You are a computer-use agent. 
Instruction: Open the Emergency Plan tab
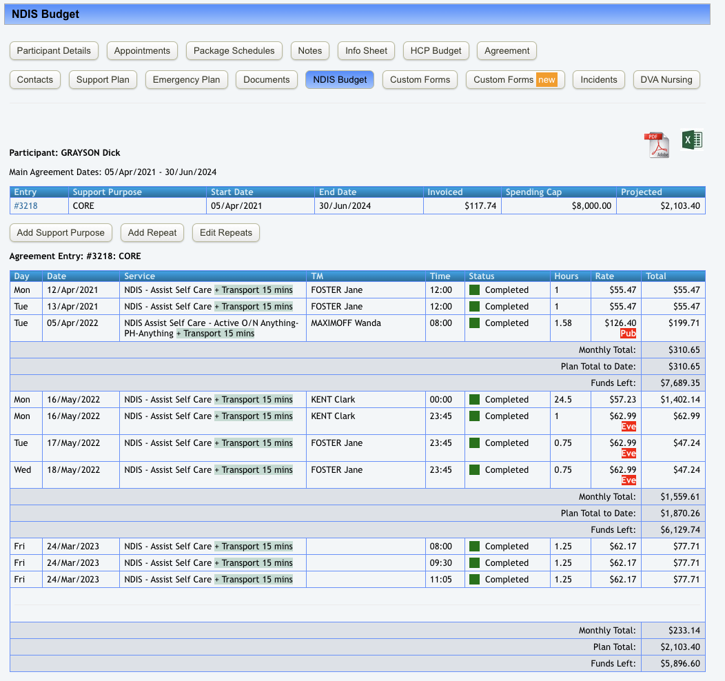186,80
